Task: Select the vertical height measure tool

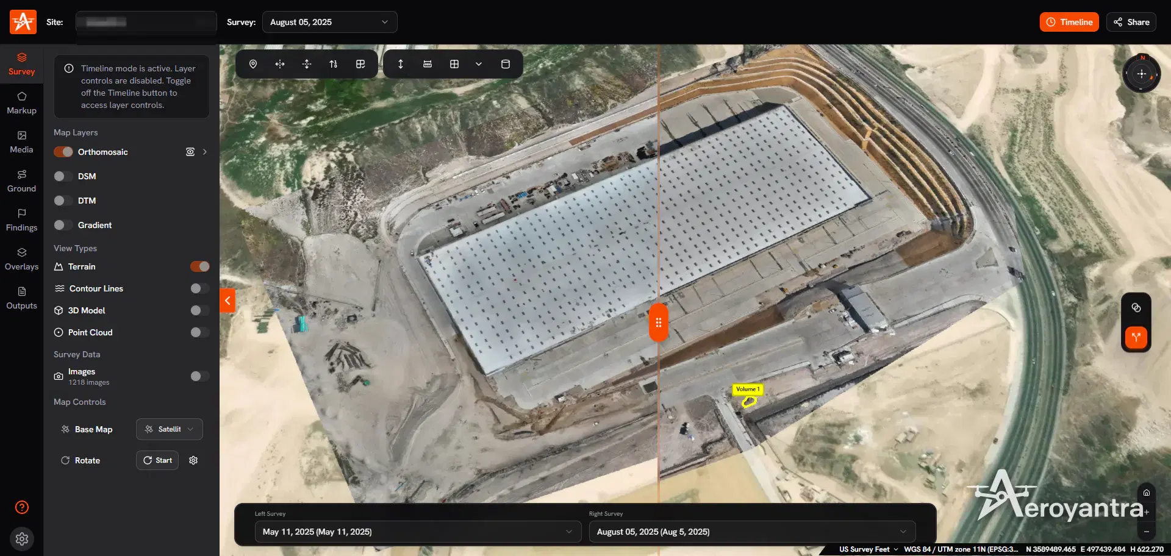Action: pyautogui.click(x=401, y=64)
